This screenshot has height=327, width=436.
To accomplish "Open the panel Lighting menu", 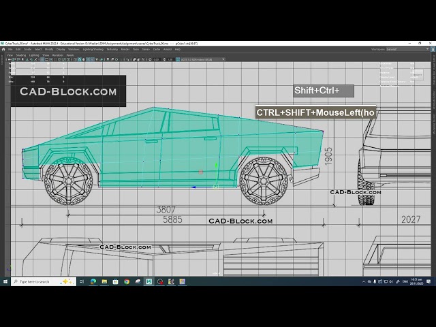I will click(34, 55).
